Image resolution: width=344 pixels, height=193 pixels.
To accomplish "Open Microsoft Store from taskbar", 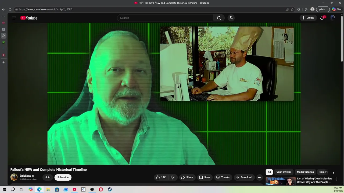I will (x=57, y=190).
